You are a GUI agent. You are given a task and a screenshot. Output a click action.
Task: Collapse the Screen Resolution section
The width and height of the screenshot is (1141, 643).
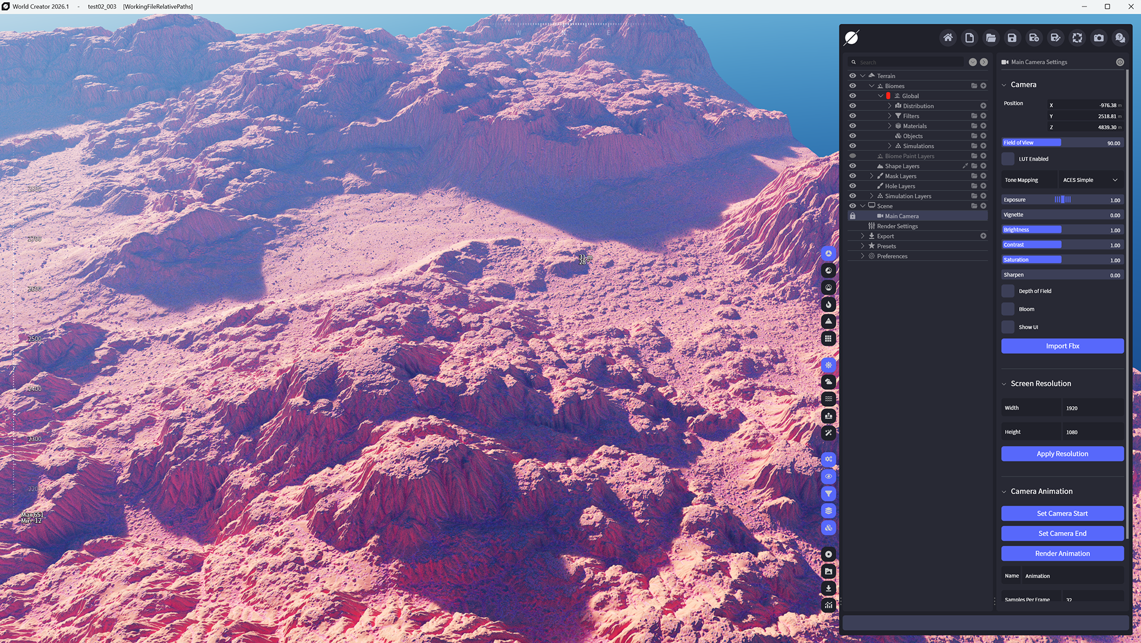pos(1004,384)
